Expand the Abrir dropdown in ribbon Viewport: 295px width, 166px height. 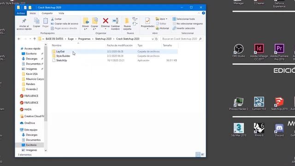point(161,19)
